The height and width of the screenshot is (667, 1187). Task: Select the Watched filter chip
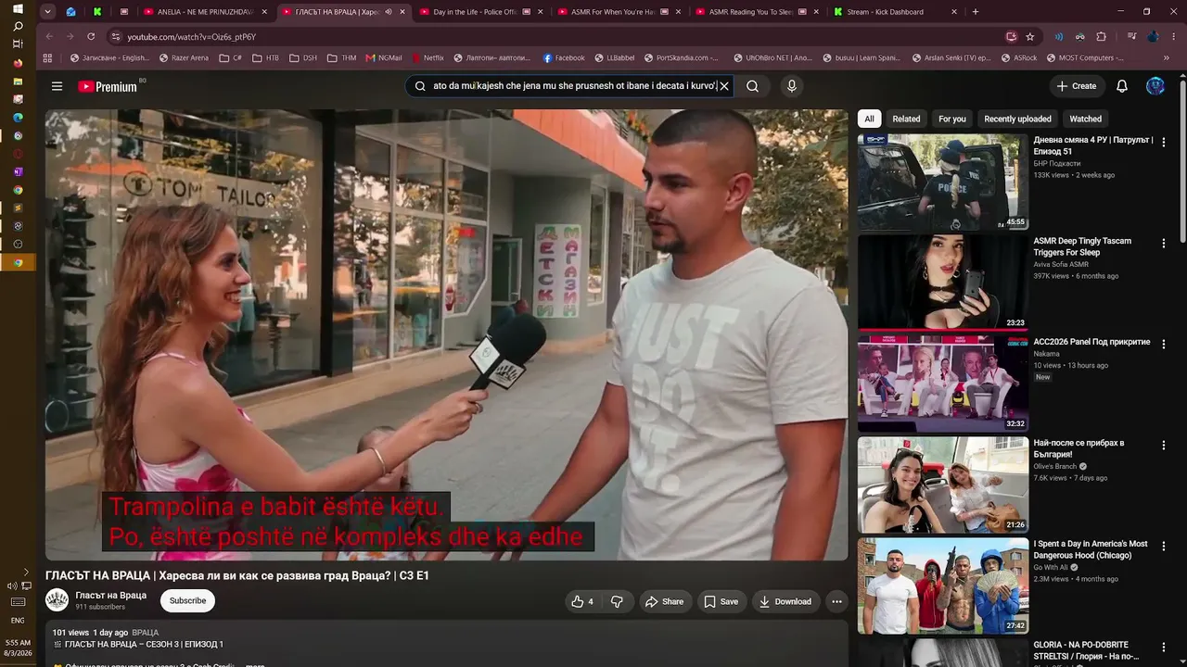(1086, 119)
